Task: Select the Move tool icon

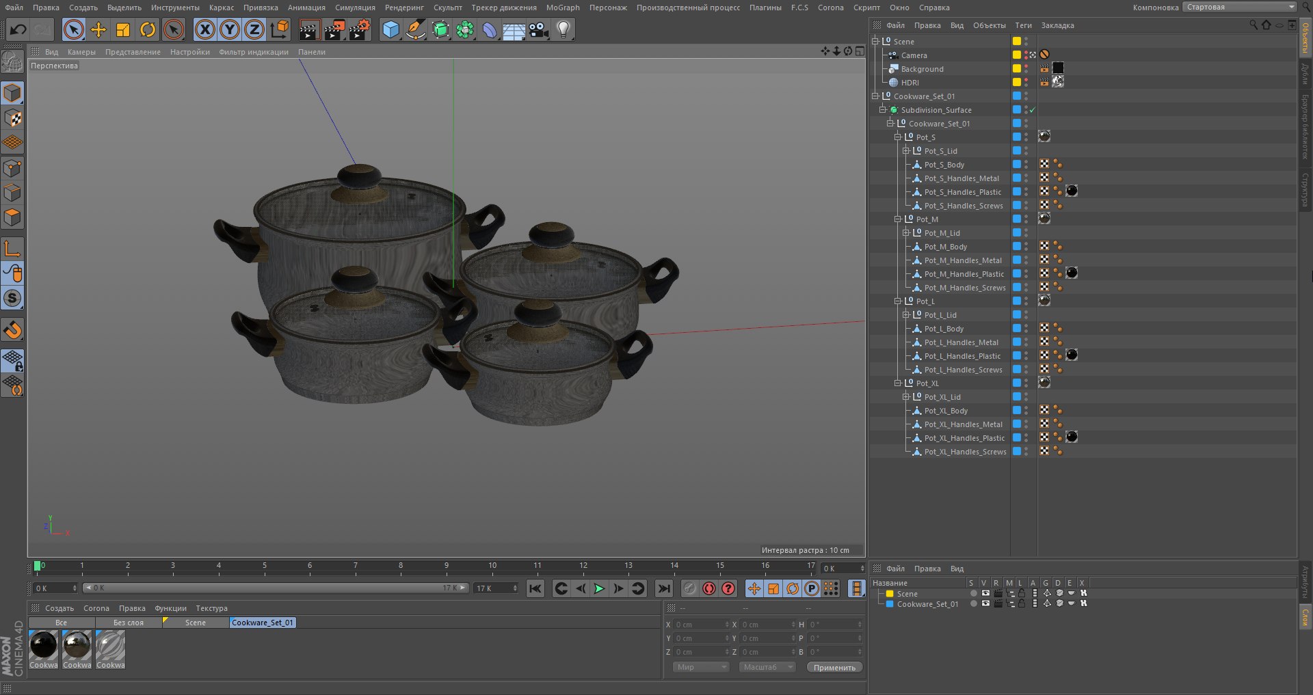Action: pyautogui.click(x=98, y=29)
